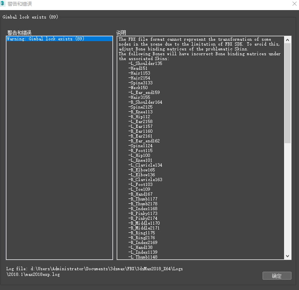This screenshot has height=290, width=299.
Task: Click the 说明 label
Action: (x=121, y=33)
